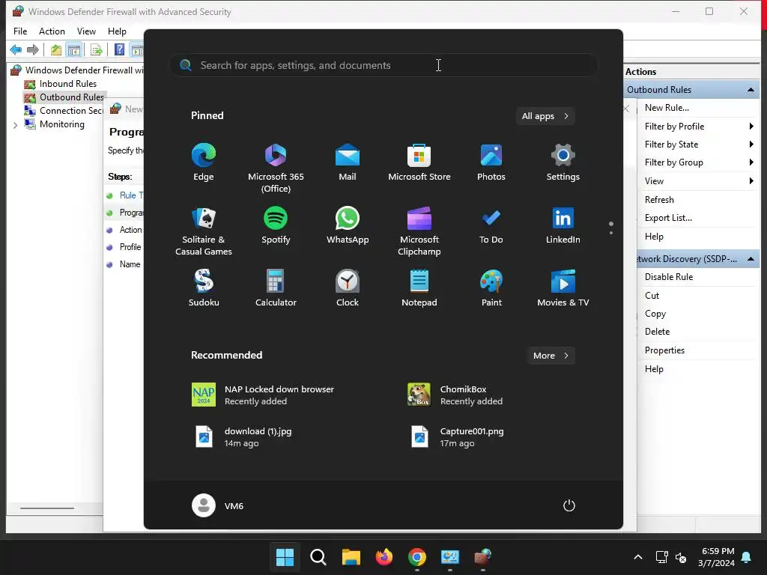Show hidden system tray icons
The width and height of the screenshot is (767, 575).
(638, 557)
